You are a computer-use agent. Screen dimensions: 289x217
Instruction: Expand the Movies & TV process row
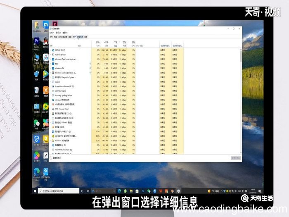coord(50,68)
